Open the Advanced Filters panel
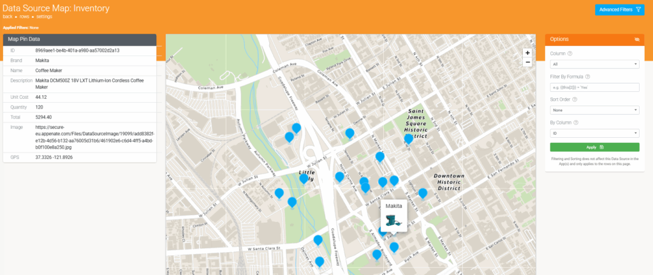The height and width of the screenshot is (275, 653). [x=620, y=10]
